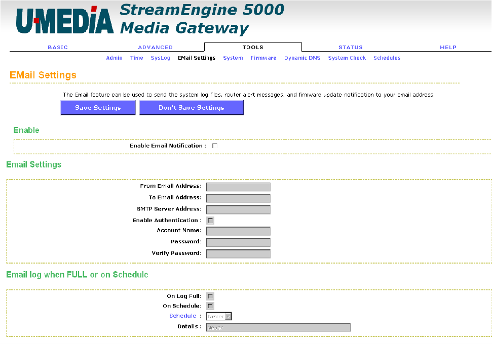Viewport: 492px width, 344px height.
Task: Click the StreamEngine 5000 Media Gateway title
Action: 202,19
